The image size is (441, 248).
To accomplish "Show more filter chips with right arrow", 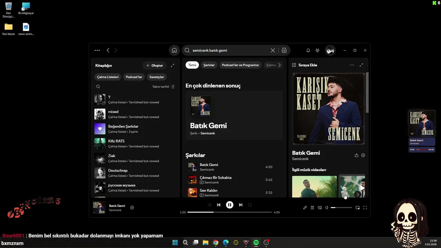I will (279, 65).
